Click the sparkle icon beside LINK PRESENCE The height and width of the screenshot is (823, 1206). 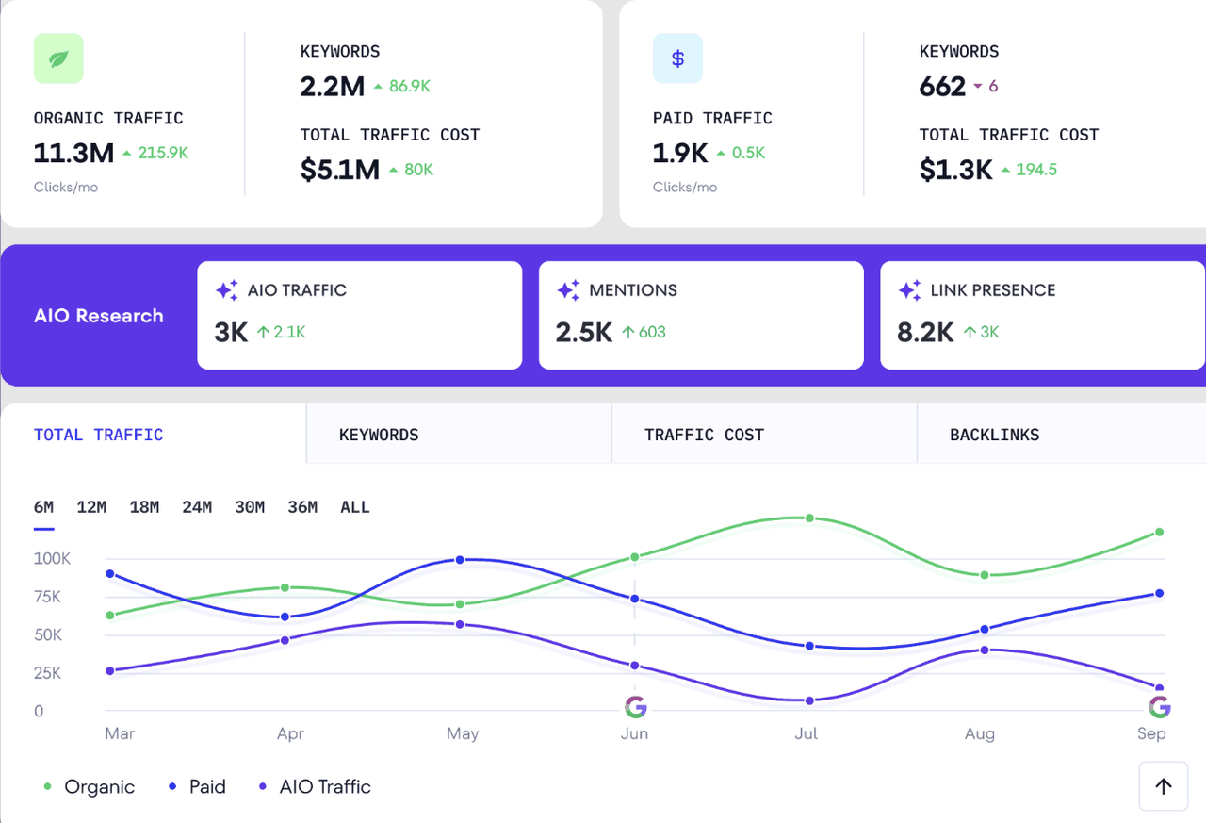click(910, 290)
